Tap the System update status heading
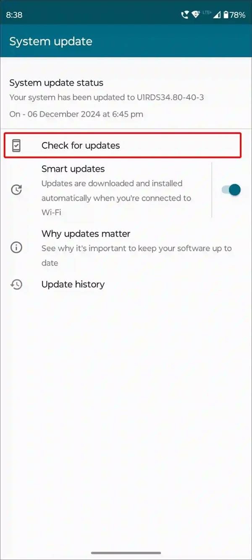The height and width of the screenshot is (560, 252). pos(56,83)
